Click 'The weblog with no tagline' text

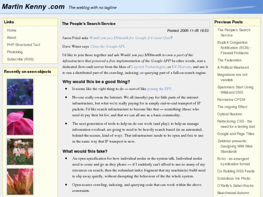pyautogui.click(x=93, y=8)
